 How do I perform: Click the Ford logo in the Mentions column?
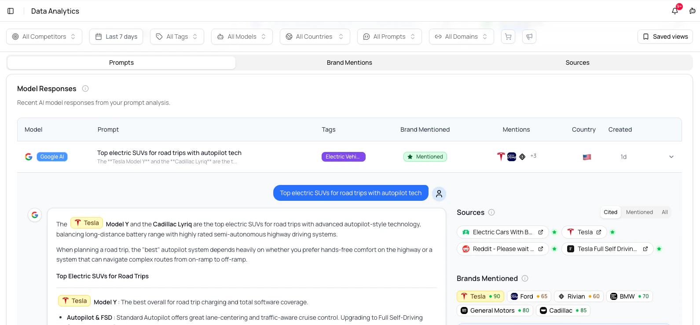coord(512,157)
